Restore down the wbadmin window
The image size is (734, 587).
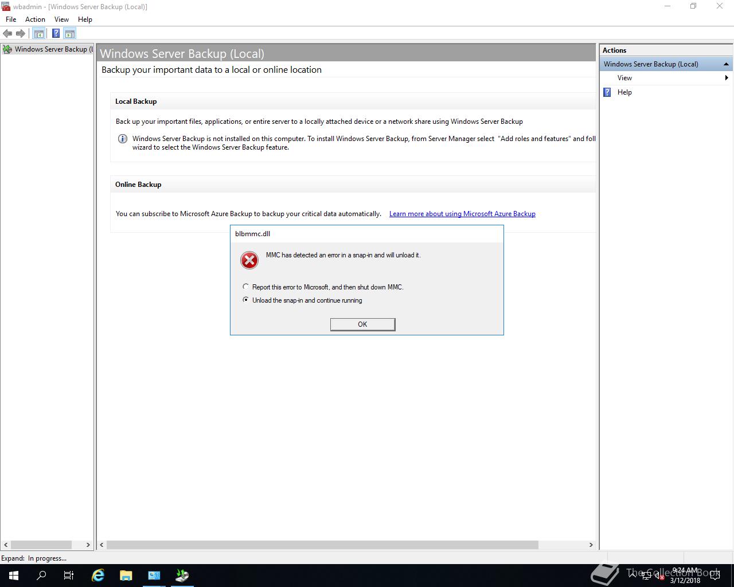(x=693, y=6)
